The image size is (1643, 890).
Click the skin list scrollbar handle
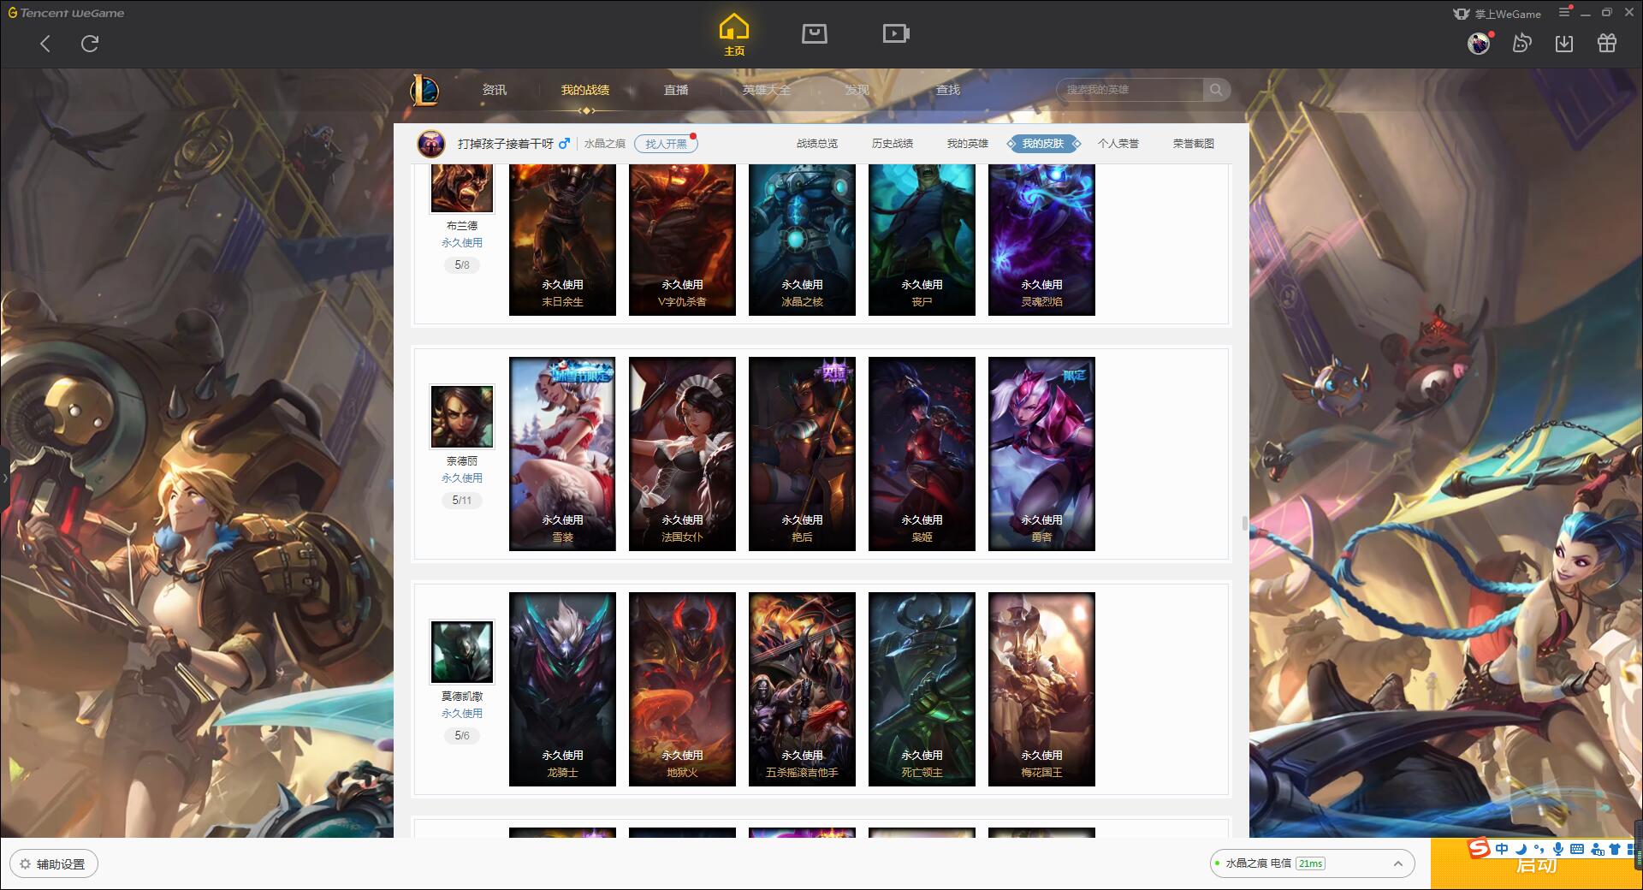(1245, 523)
